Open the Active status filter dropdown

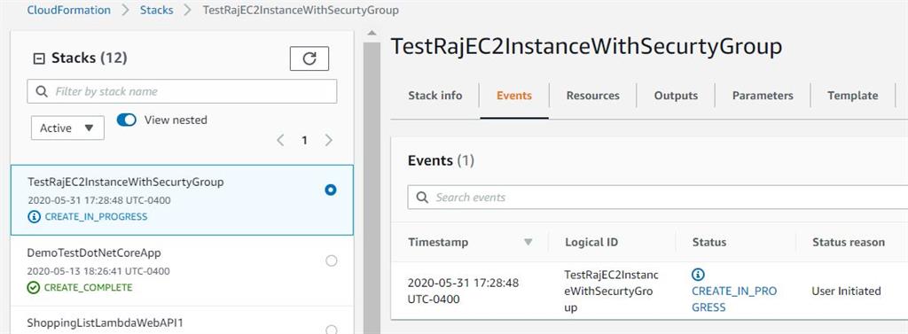(67, 128)
